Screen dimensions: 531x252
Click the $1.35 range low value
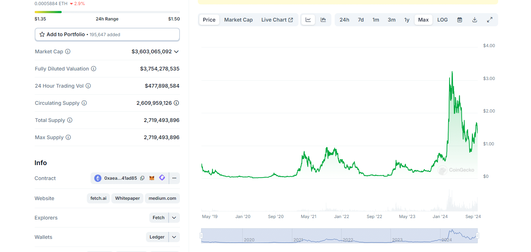pyautogui.click(x=41, y=19)
